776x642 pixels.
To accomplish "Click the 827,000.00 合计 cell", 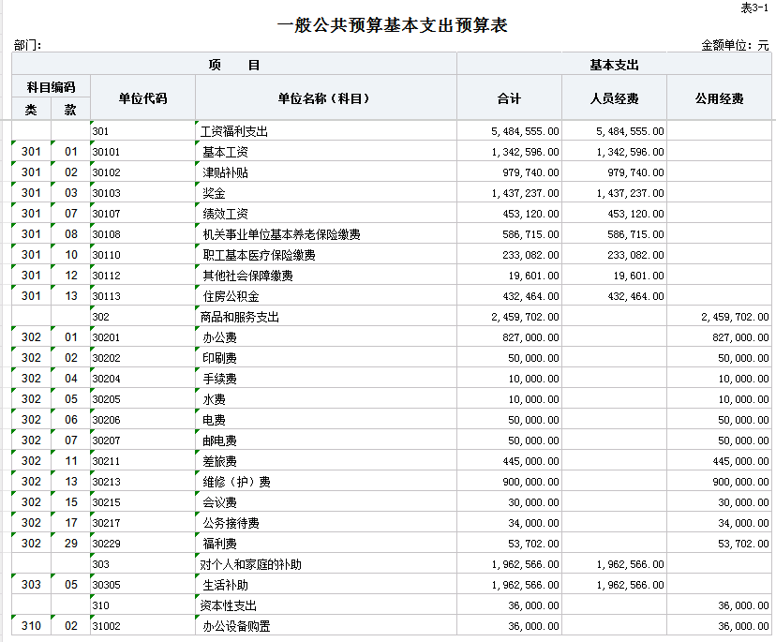I will [509, 337].
